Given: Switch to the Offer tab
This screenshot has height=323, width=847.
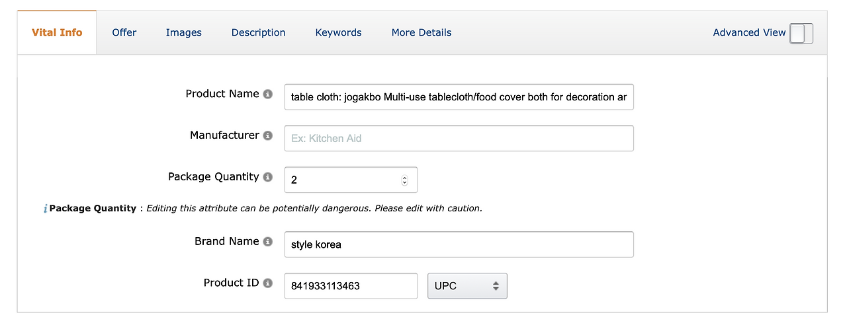Looking at the screenshot, I should click(x=124, y=32).
